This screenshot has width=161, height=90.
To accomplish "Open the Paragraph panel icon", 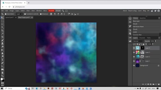I will pos(130,33).
